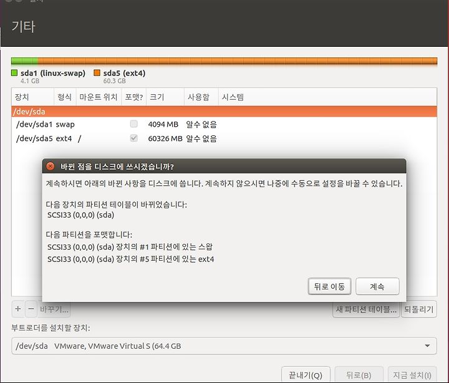Click 지금 설치(I) install now button
The height and width of the screenshot is (383, 449).
[x=412, y=375]
